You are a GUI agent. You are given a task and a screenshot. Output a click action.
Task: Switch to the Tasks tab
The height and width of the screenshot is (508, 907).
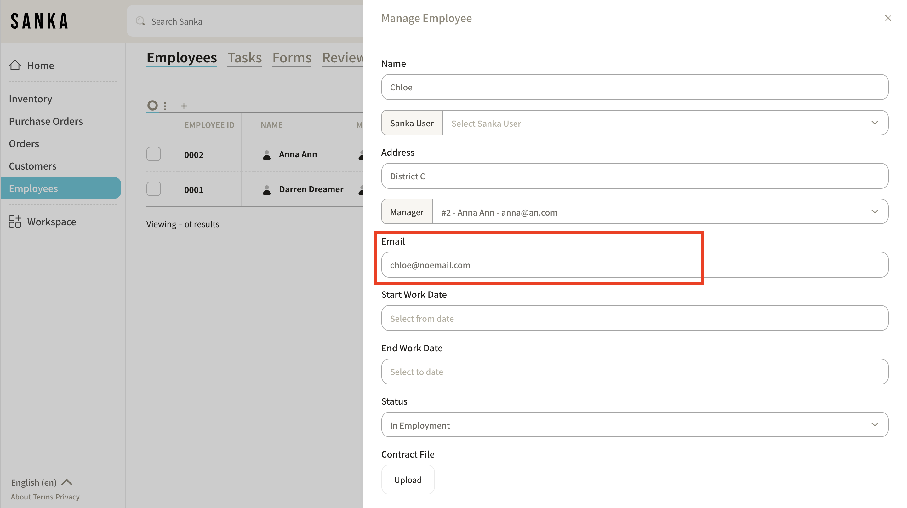[244, 57]
